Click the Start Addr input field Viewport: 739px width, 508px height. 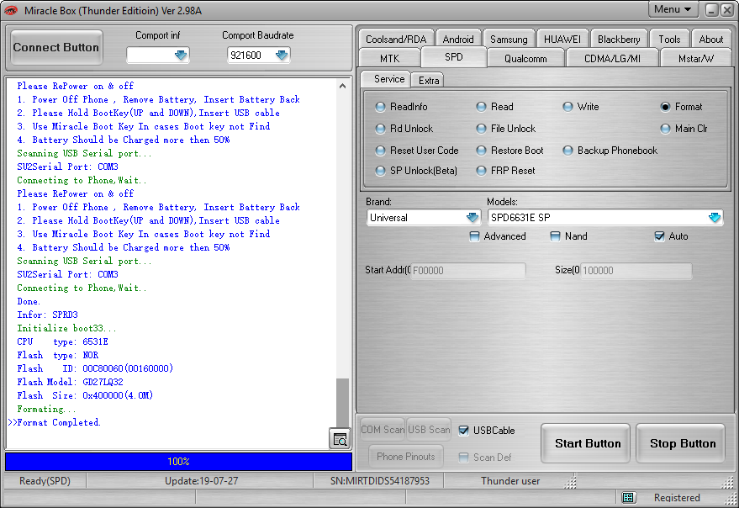point(468,270)
